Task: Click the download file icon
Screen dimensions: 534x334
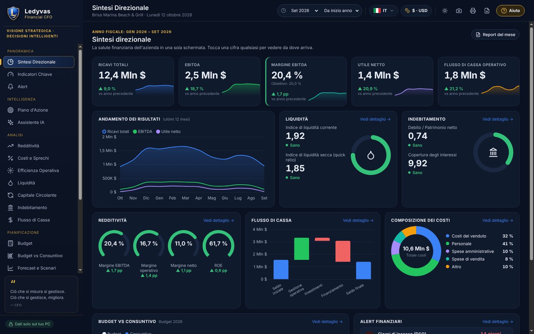Action: point(487,11)
